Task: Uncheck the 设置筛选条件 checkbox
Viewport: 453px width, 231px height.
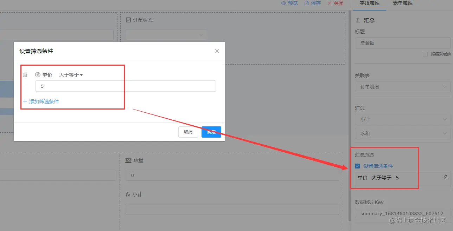Action: tap(357, 166)
